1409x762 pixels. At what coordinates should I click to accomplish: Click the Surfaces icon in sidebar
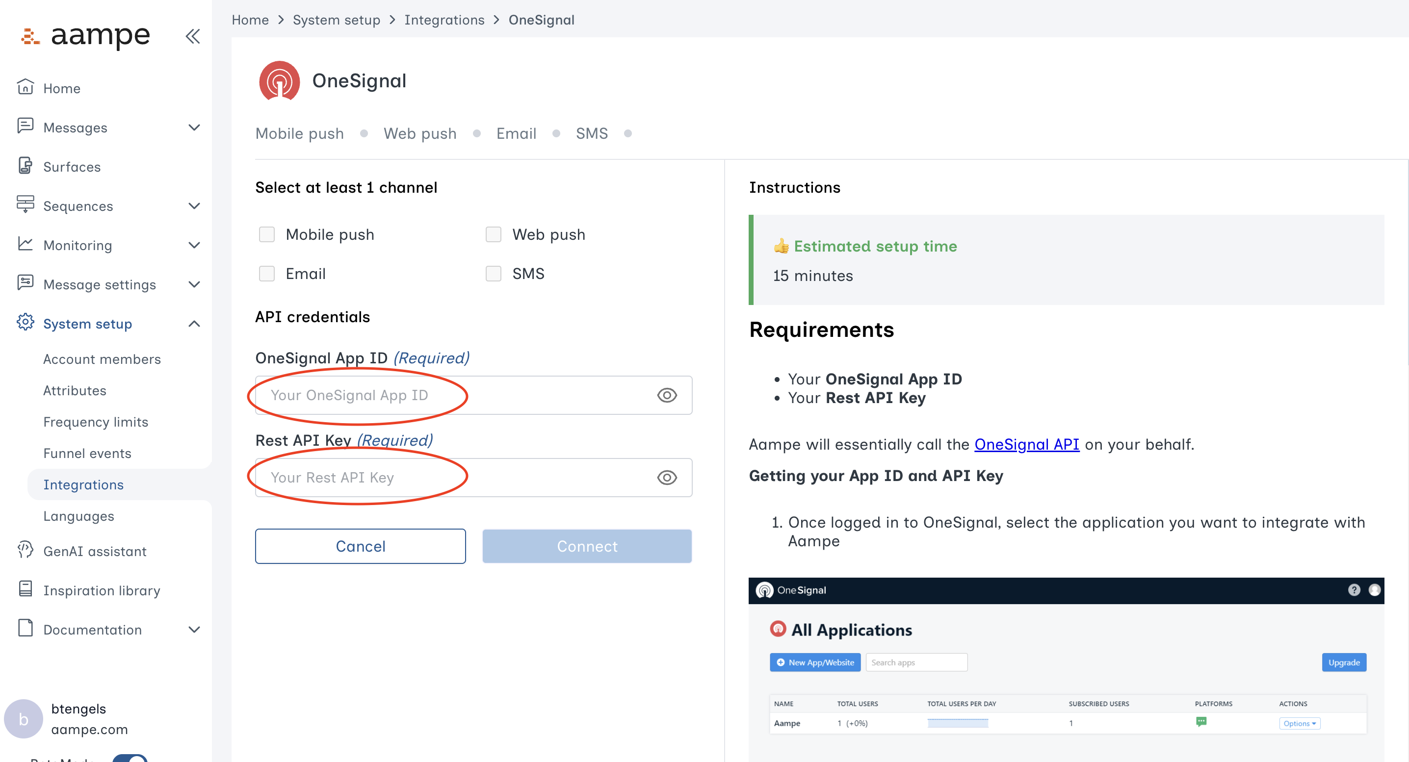[25, 166]
